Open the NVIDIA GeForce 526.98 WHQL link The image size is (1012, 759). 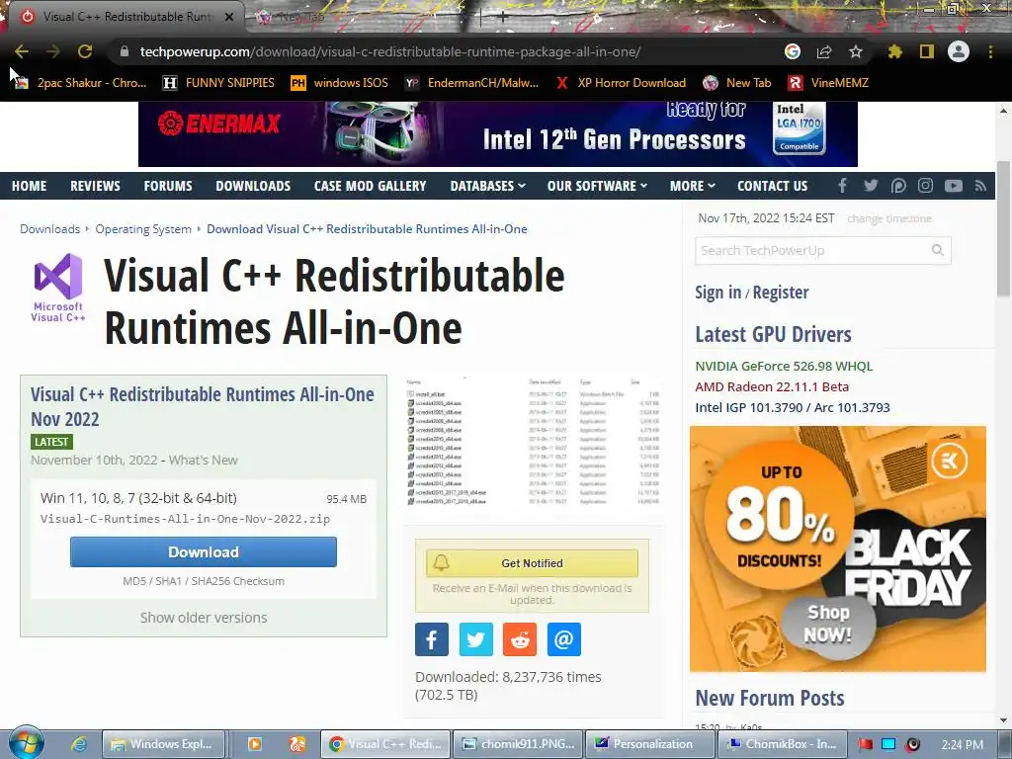tap(784, 366)
